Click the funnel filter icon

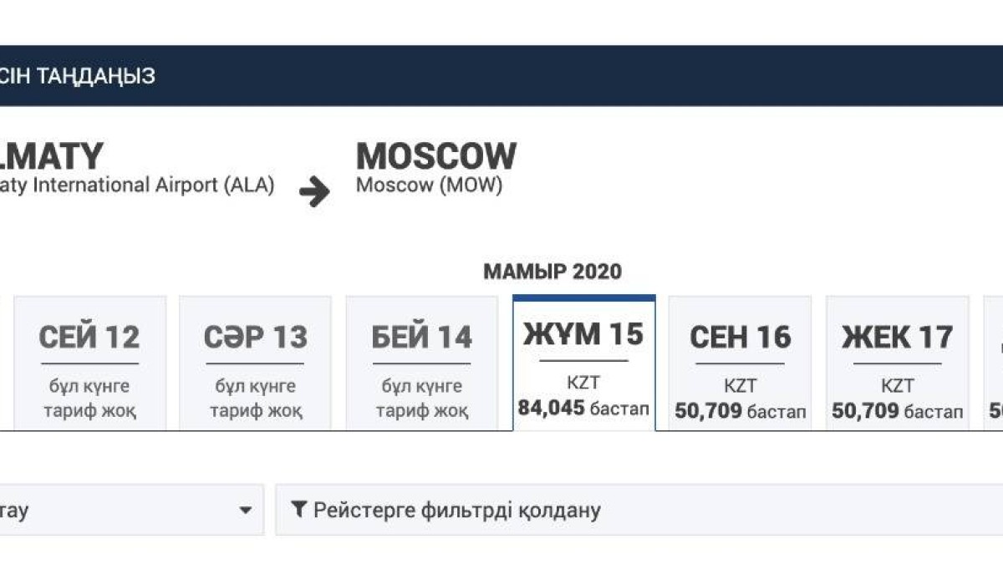pos(298,510)
